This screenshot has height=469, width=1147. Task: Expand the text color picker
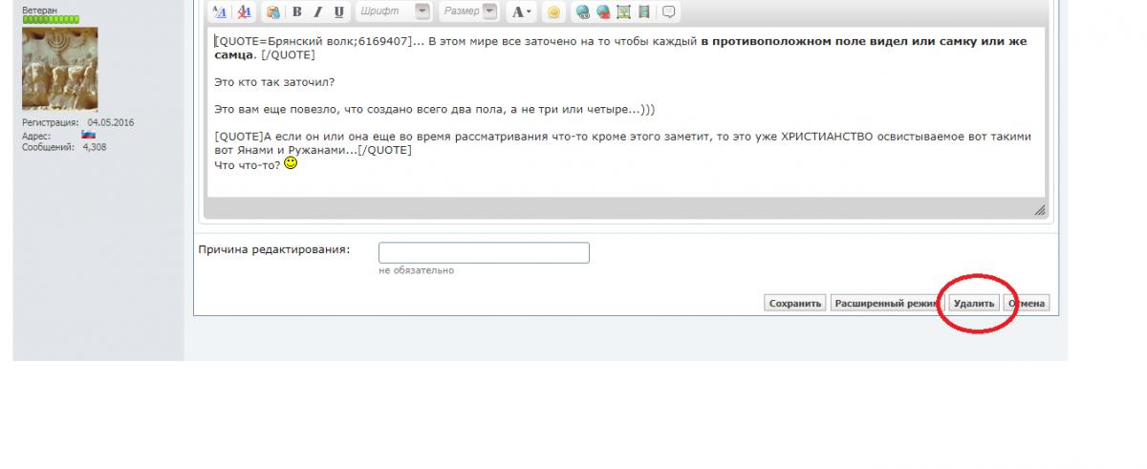click(522, 12)
